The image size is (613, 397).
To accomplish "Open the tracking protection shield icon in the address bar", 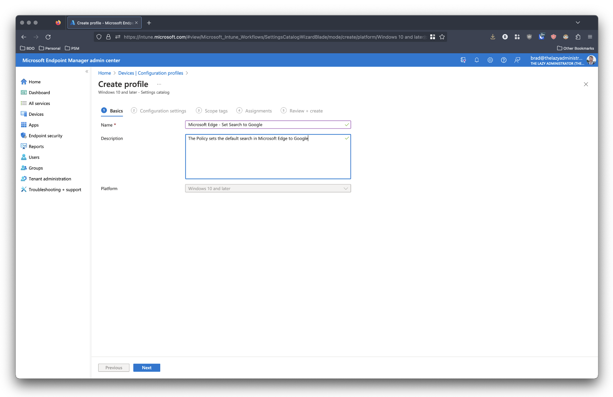I will (99, 37).
